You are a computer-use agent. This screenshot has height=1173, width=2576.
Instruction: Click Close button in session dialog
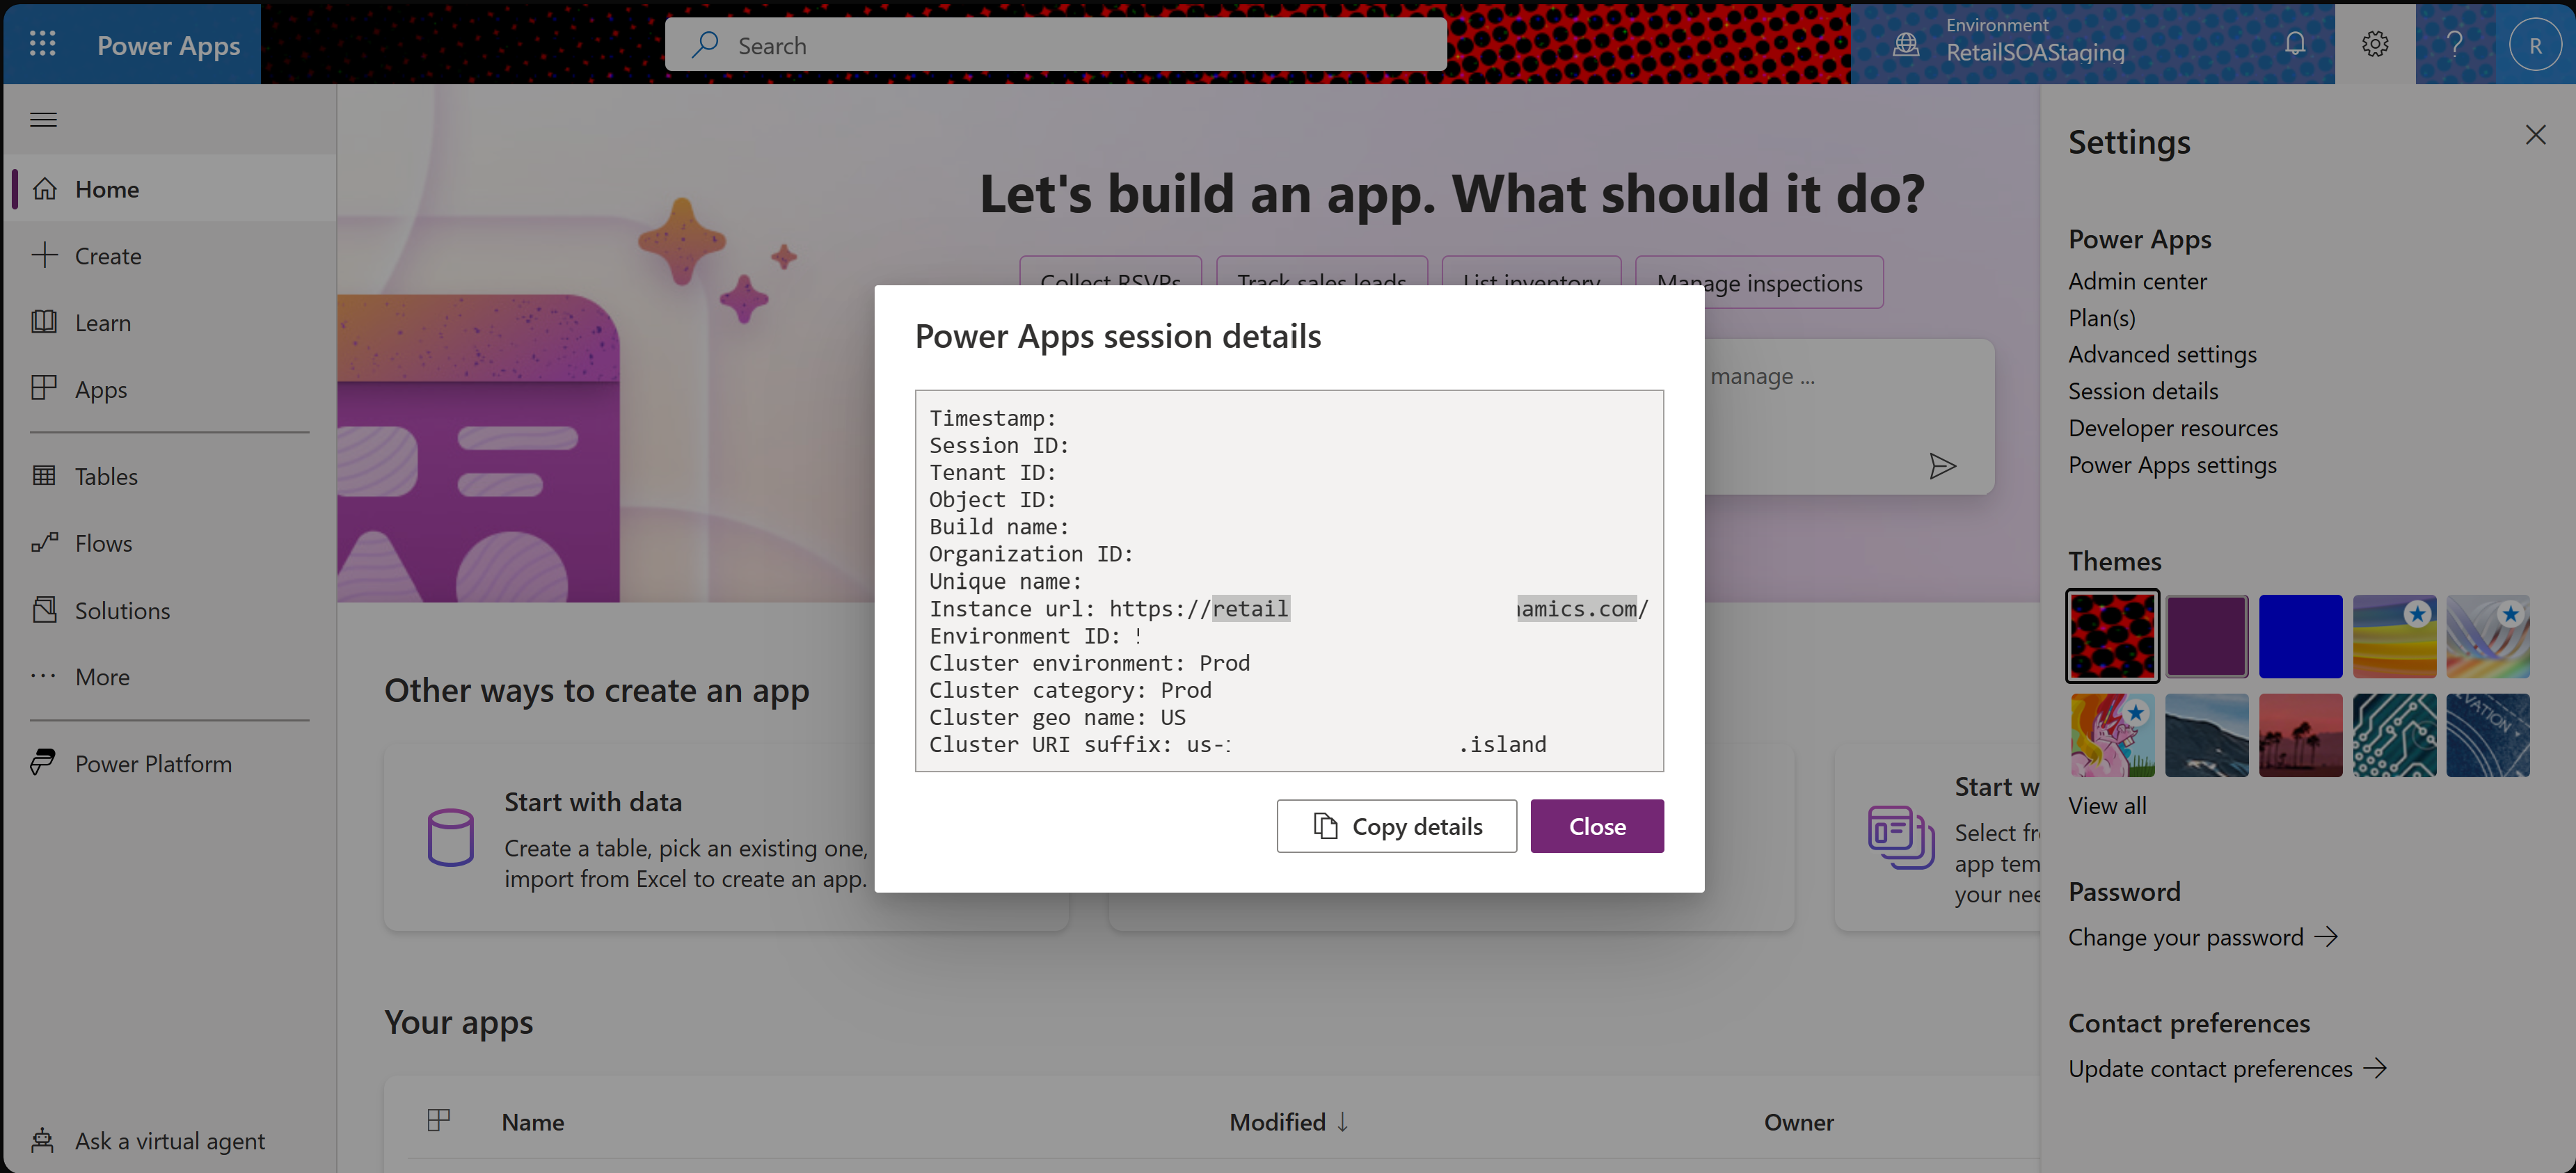1597,824
